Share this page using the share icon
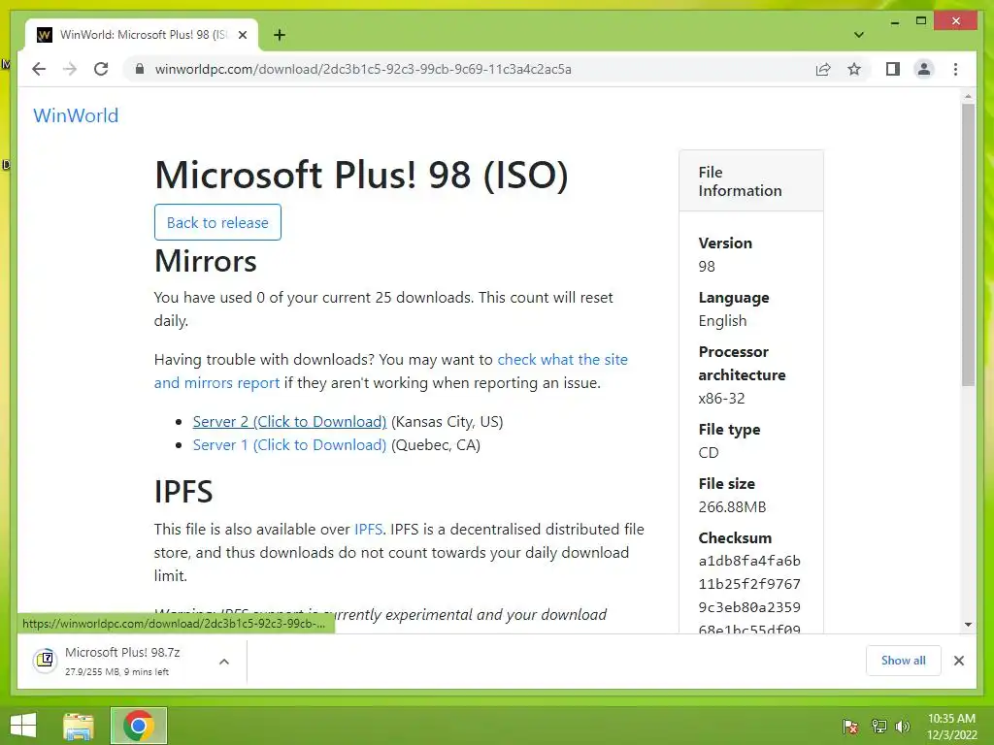Screen dimensions: 994x745 coord(823,69)
